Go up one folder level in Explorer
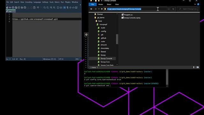204x115 pixels. click(x=102, y=9)
